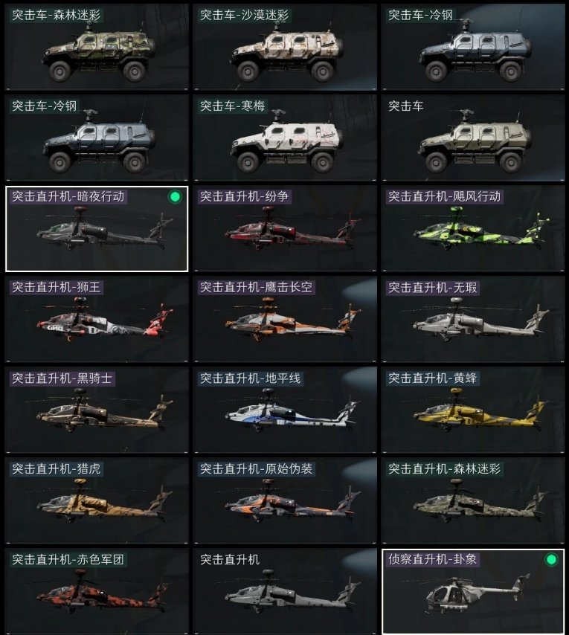Screen dimensions: 569x635
Task: Choose the 突击直升机-原始伪装 helicopter skin
Action: pyautogui.click(x=285, y=500)
